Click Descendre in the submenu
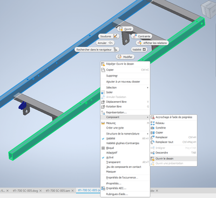Screen dimensions: 216x198 pyautogui.click(x=173, y=153)
